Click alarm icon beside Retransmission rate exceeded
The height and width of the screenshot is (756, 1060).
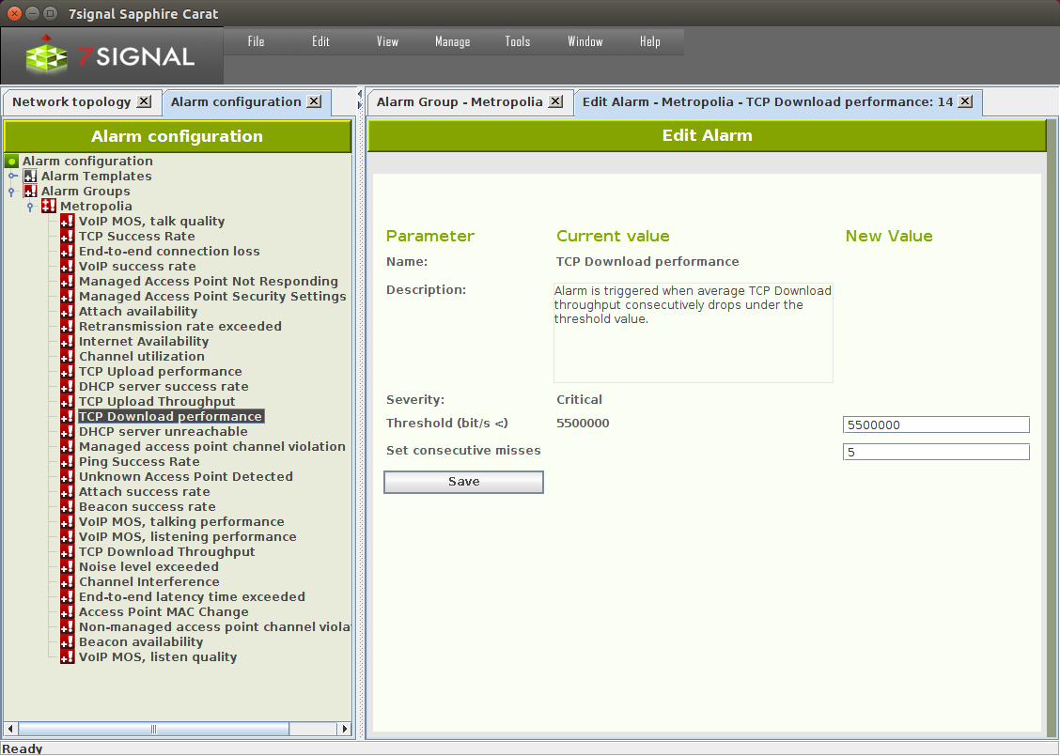pos(67,326)
